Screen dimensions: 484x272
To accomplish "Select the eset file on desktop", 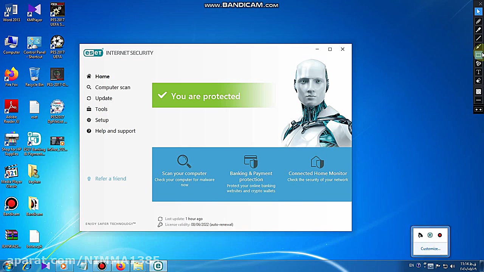I will [x=34, y=110].
